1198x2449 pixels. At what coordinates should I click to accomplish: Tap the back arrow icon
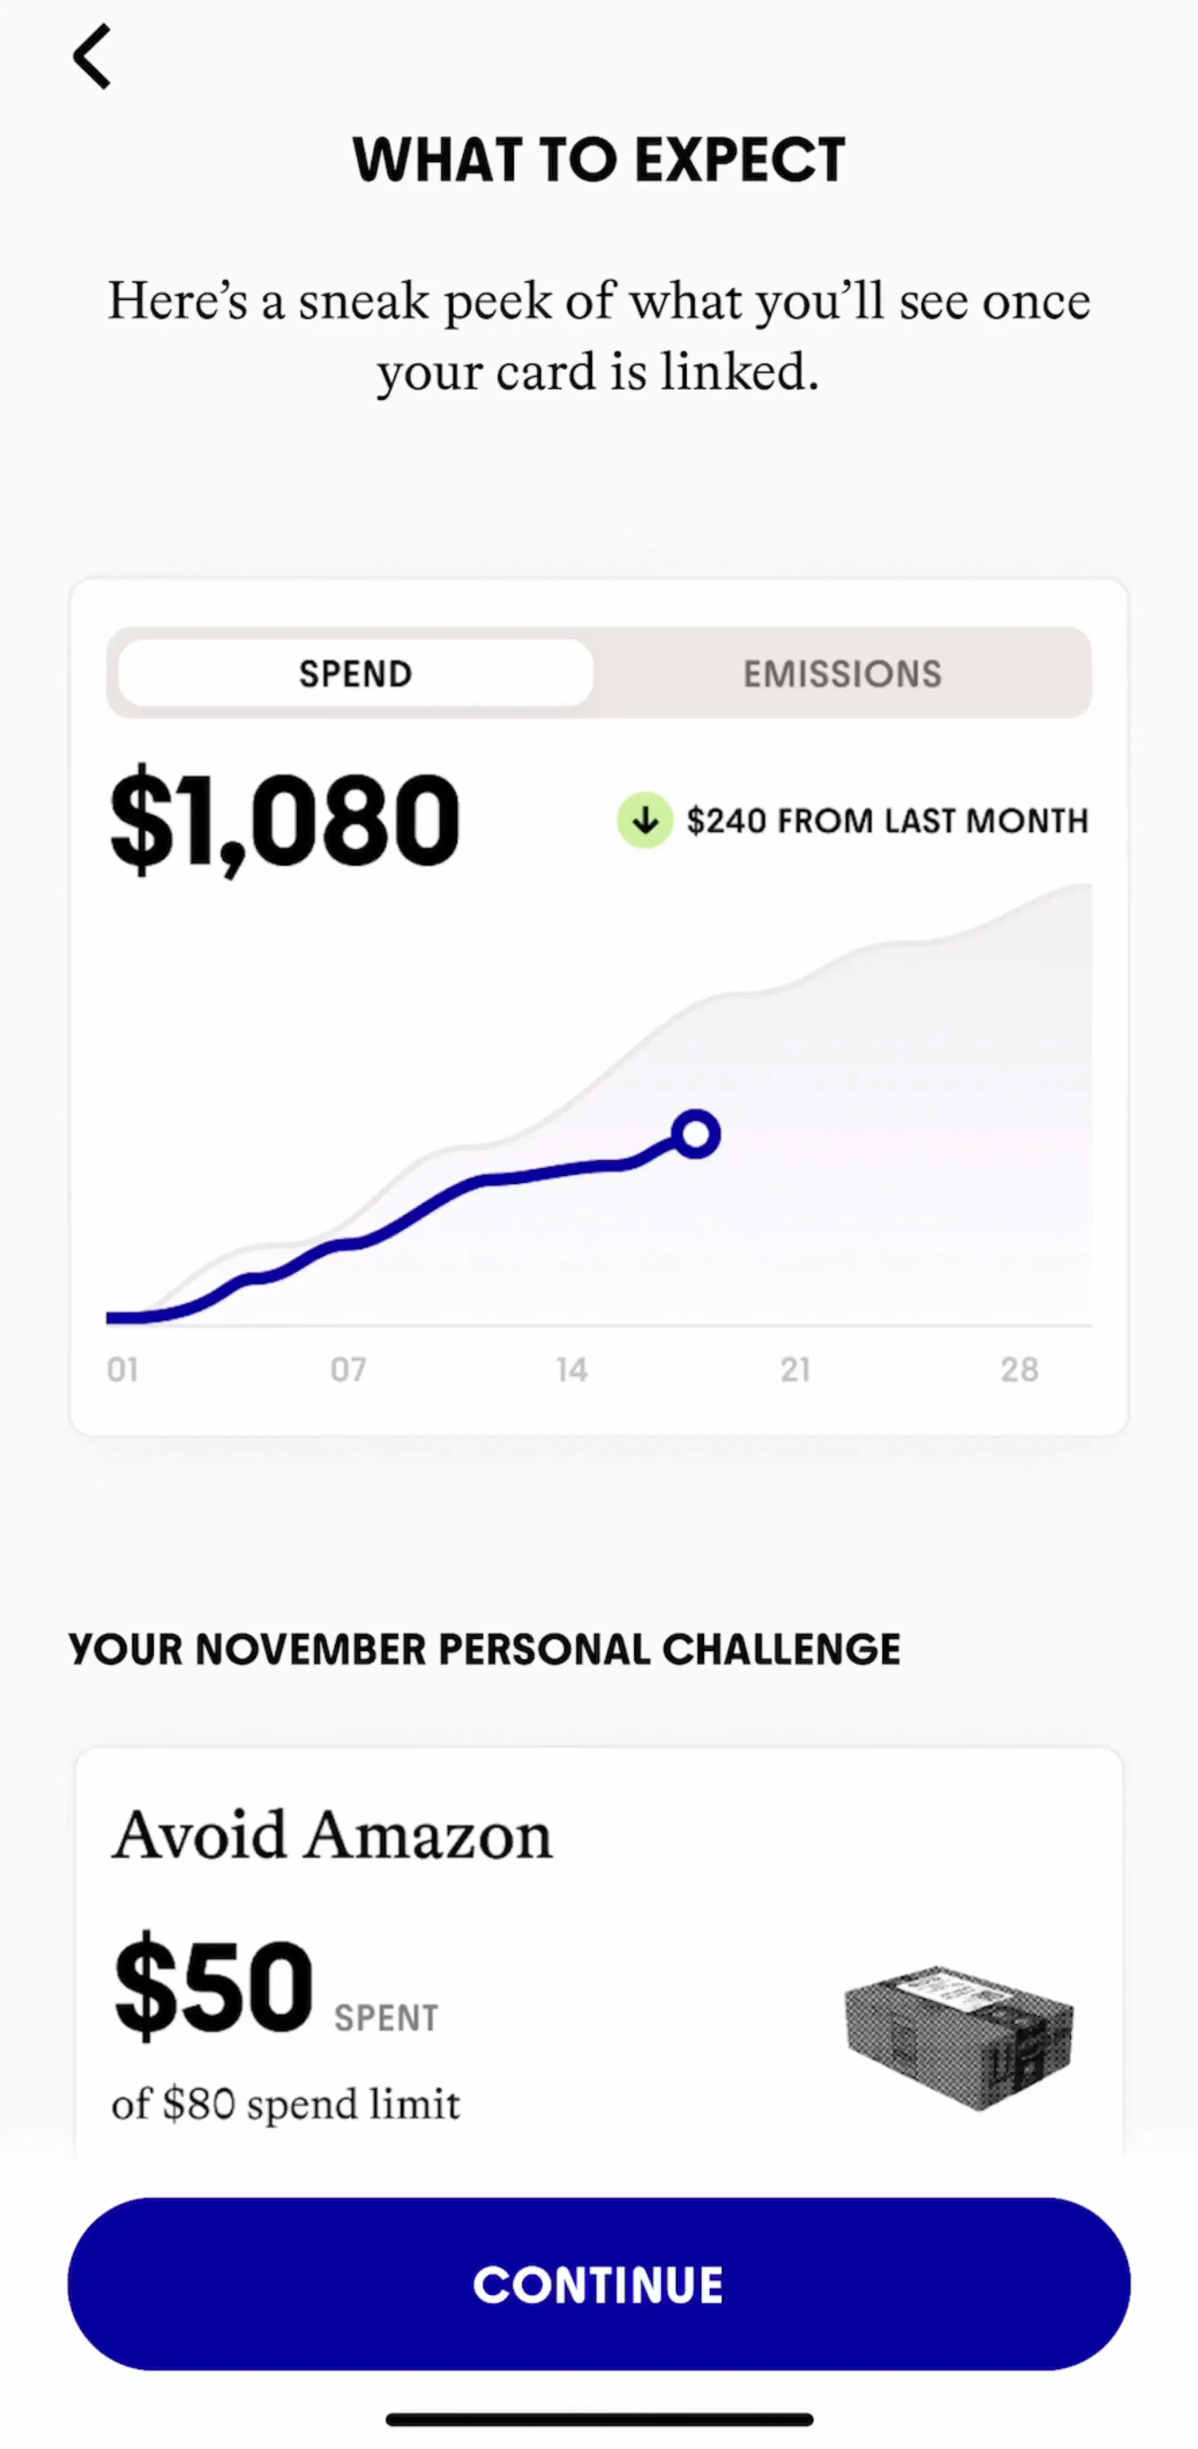click(x=92, y=57)
